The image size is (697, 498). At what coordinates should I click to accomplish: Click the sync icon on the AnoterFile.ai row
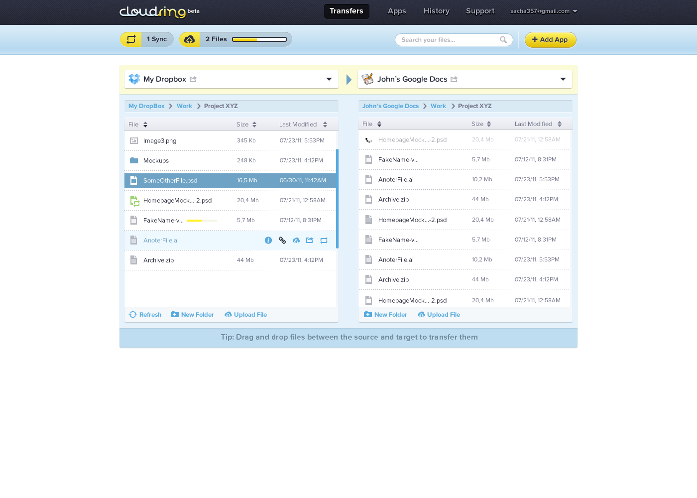[324, 240]
